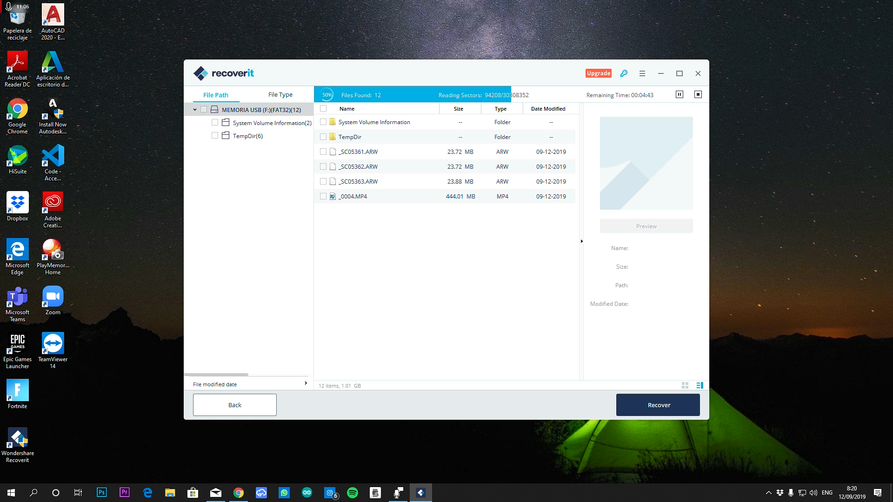Open Google Chrome desktop shortcut
The height and width of the screenshot is (502, 893).
[x=17, y=116]
